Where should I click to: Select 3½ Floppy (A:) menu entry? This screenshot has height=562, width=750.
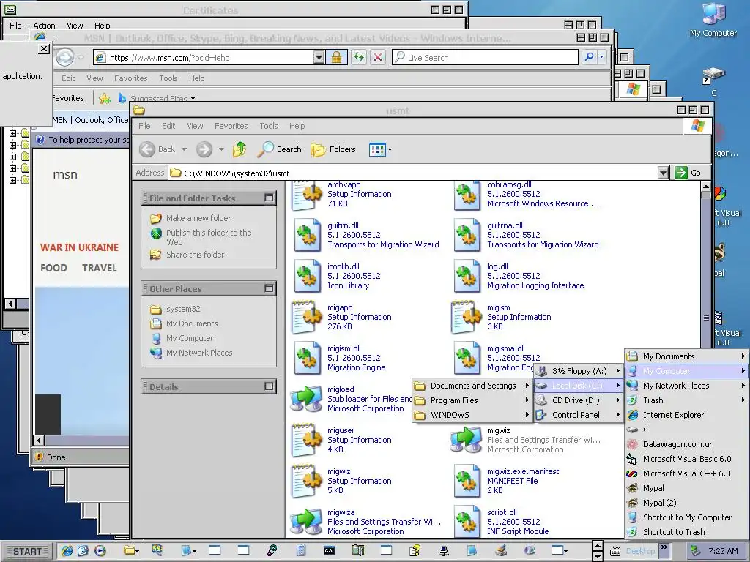(x=579, y=371)
